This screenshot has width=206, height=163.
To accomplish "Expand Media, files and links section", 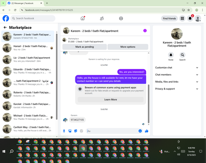I will (x=177, y=82).
